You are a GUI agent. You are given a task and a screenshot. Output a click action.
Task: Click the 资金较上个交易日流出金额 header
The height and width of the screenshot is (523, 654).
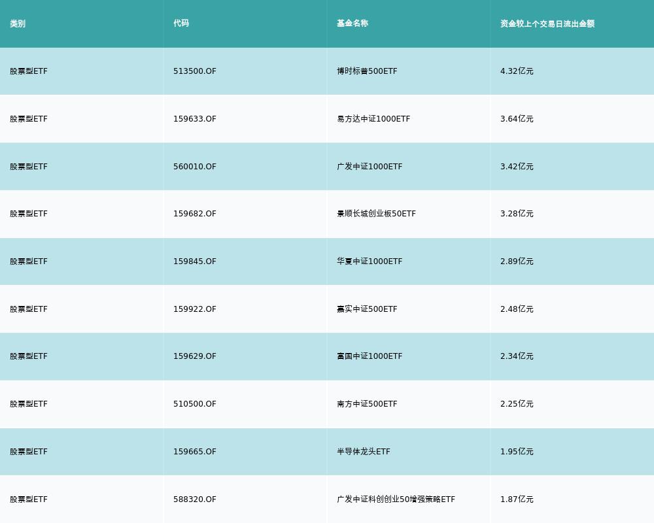coord(547,24)
